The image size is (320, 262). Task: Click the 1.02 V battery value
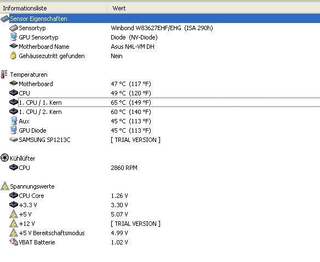[x=119, y=242]
